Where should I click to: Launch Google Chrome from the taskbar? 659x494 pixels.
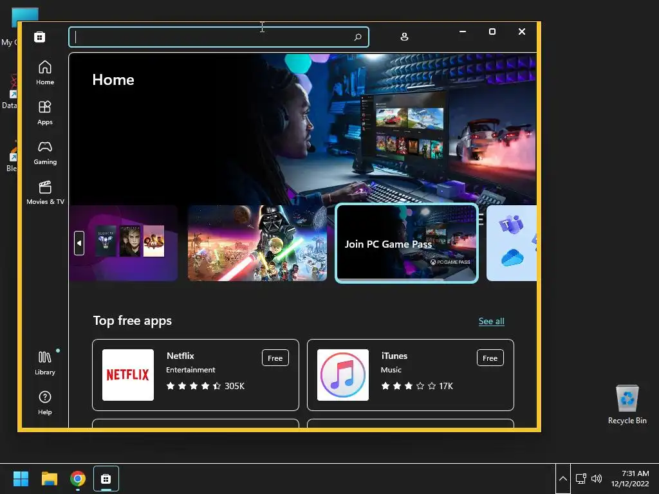click(78, 479)
